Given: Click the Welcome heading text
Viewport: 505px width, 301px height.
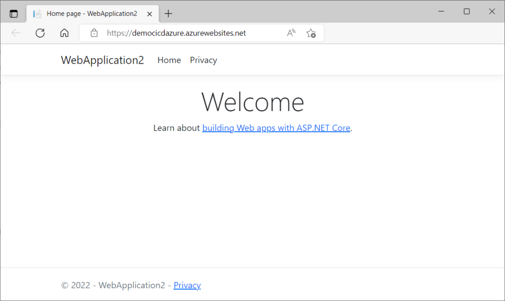Looking at the screenshot, I should click(252, 102).
